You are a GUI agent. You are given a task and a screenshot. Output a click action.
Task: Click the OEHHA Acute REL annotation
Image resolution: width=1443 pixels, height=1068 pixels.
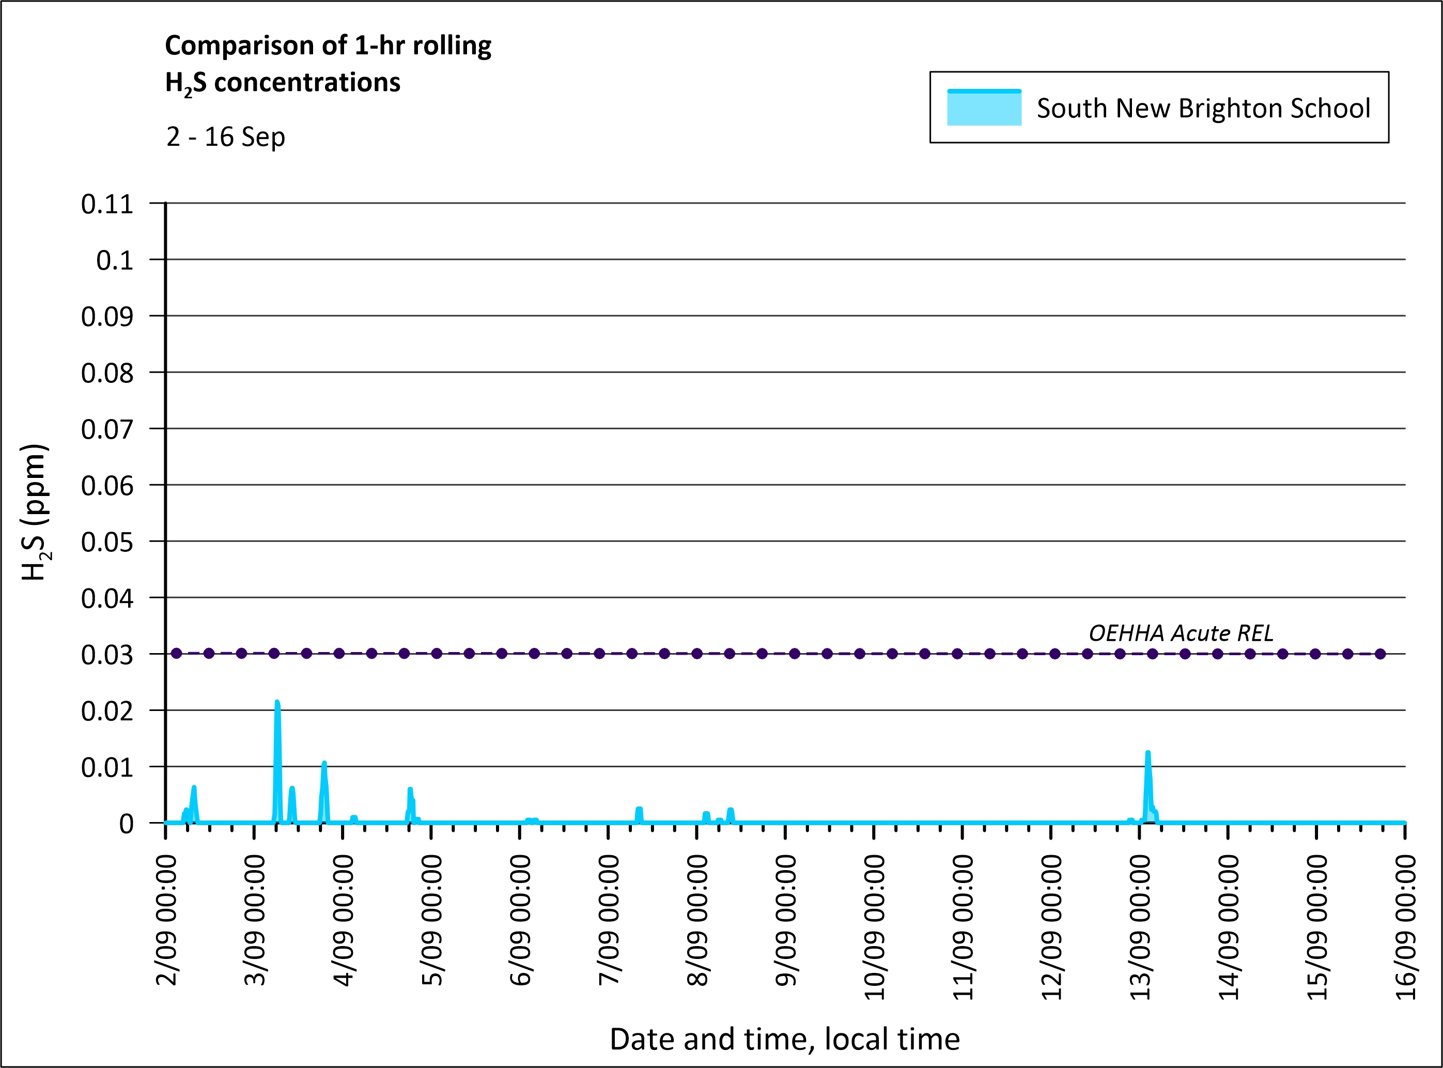1181,633
